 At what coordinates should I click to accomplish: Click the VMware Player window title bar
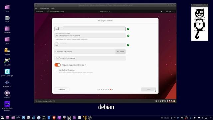point(105,5)
